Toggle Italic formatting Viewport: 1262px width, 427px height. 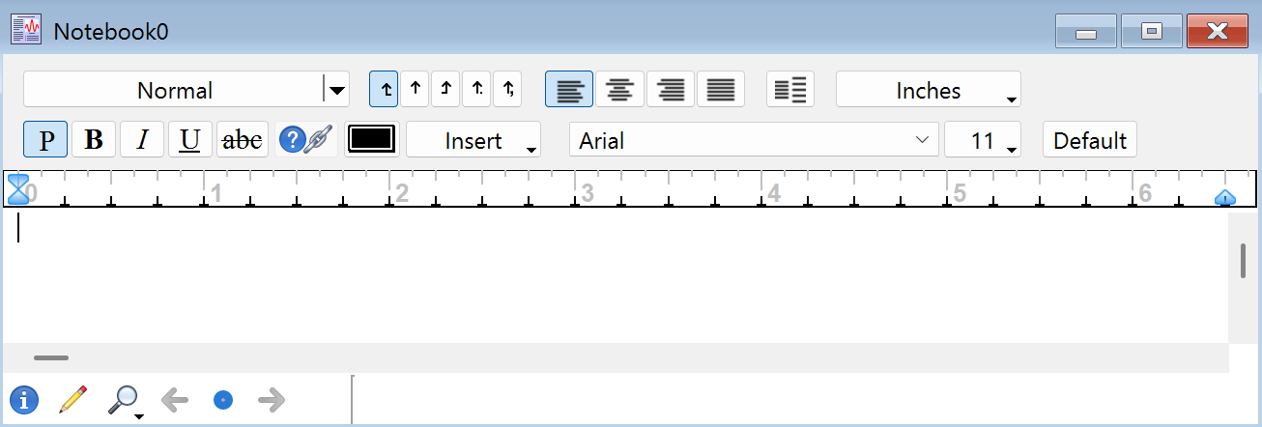coord(142,140)
